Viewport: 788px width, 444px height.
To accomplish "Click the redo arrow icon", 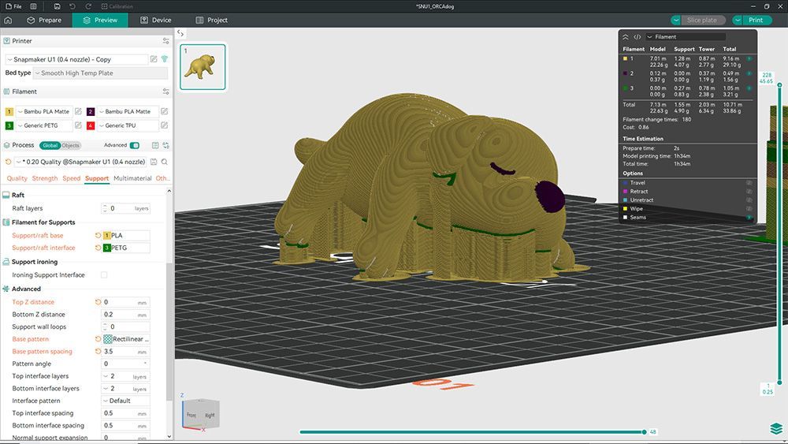I will (x=88, y=6).
